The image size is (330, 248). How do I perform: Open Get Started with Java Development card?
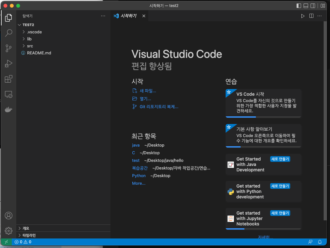pyautogui.click(x=263, y=164)
